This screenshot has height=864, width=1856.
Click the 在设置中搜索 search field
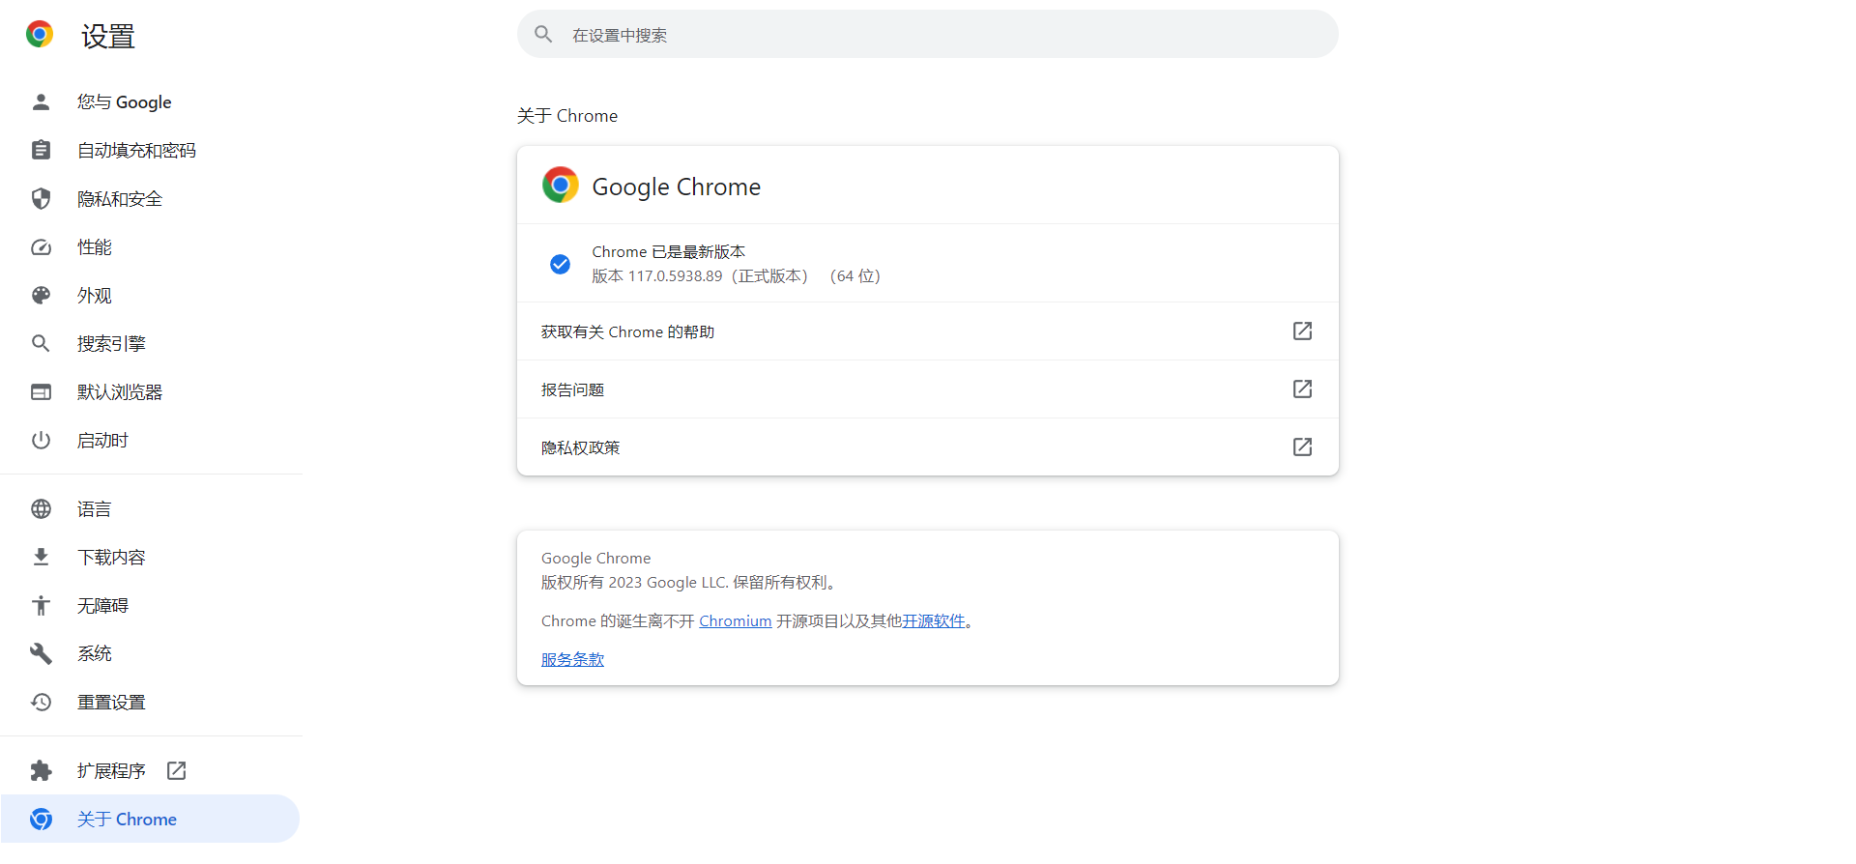pyautogui.click(x=927, y=34)
